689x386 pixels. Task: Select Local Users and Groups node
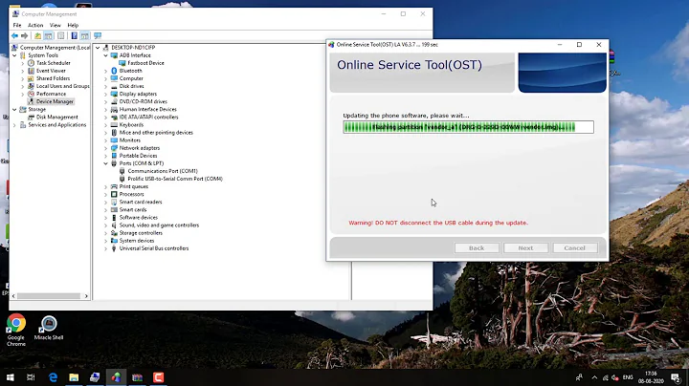pyautogui.click(x=63, y=86)
